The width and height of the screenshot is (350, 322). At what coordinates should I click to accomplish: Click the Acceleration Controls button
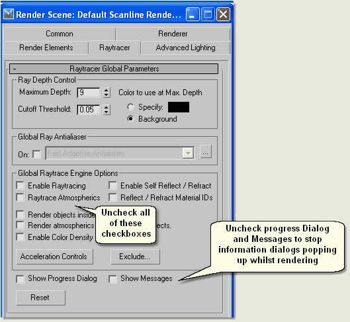pyautogui.click(x=54, y=257)
